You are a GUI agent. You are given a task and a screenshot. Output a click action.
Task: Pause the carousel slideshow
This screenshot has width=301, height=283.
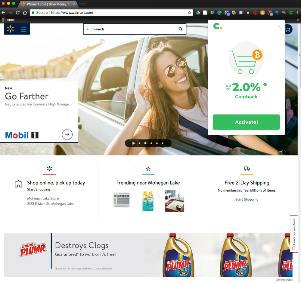click(x=134, y=143)
